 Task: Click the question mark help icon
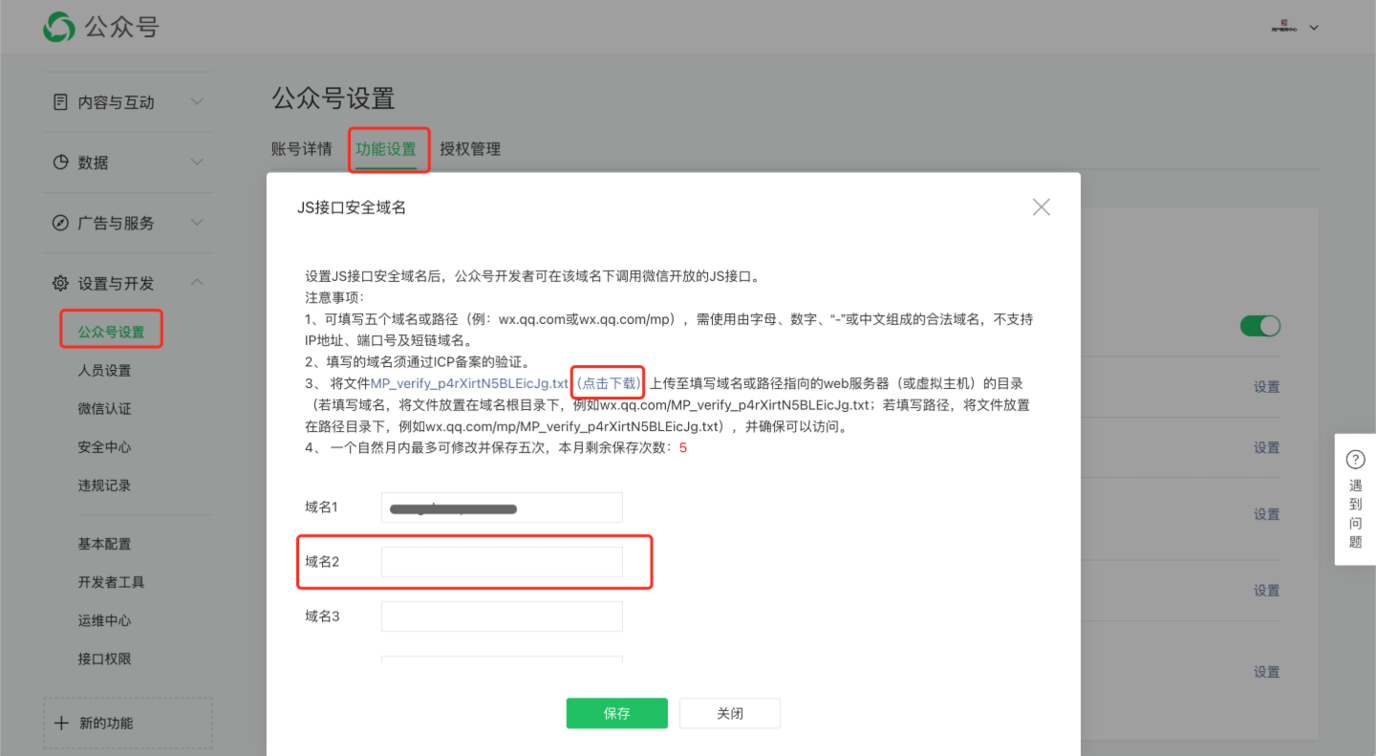1355,460
